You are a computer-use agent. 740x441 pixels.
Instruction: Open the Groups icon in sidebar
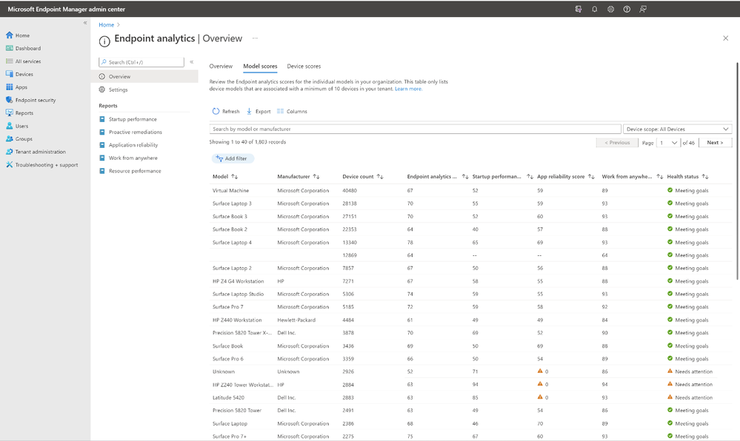pyautogui.click(x=10, y=139)
